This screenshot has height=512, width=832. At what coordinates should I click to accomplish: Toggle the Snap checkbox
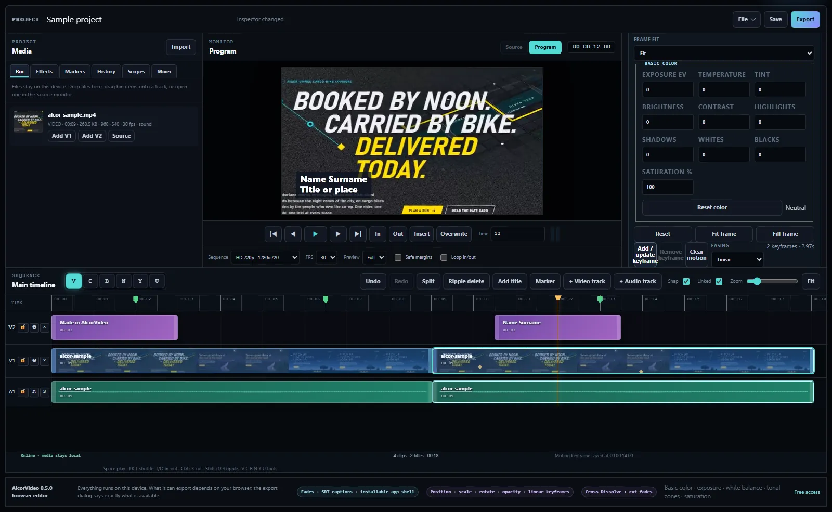(686, 281)
